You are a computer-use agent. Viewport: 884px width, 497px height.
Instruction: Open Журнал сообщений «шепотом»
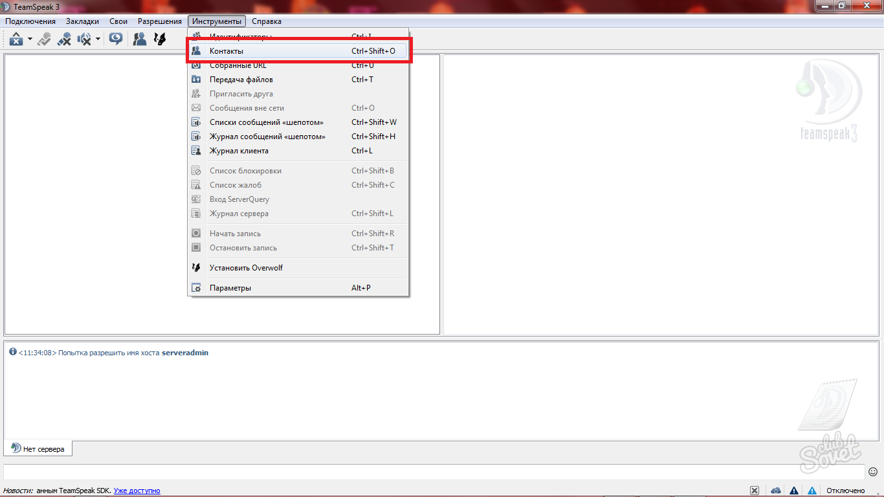tap(298, 137)
